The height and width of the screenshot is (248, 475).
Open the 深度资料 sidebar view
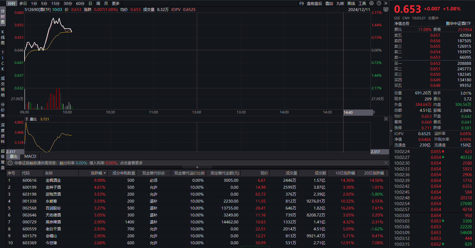click(3, 133)
